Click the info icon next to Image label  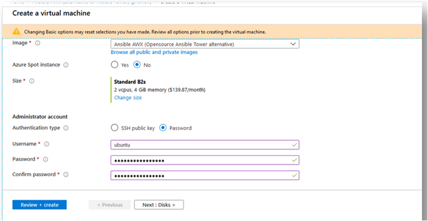37,43
